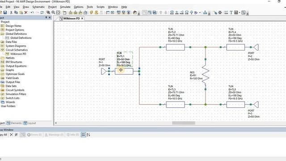Expand first toolbar overflow options
This screenshot has width=286, height=161.
coord(139,13)
